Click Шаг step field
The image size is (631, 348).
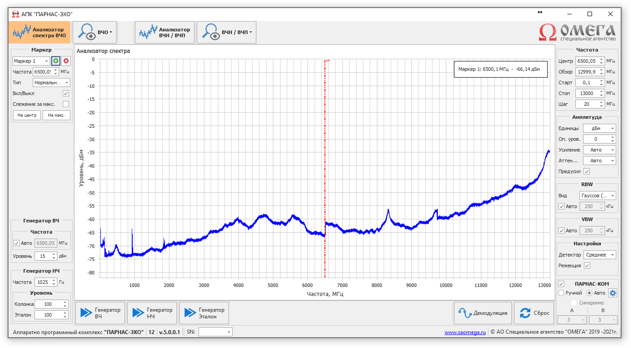590,104
